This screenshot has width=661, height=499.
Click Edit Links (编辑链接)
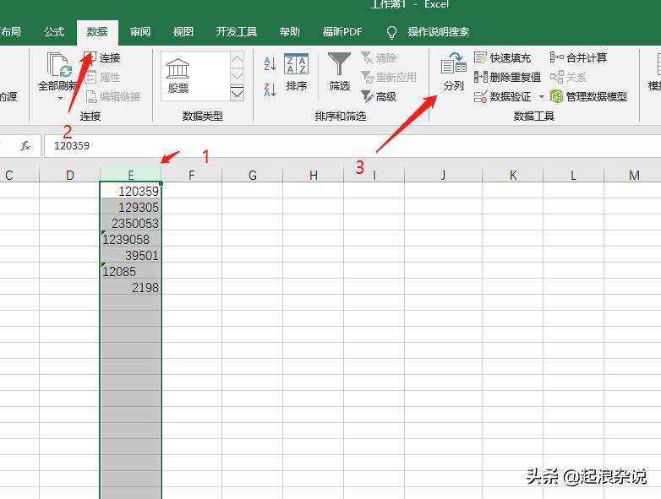[x=112, y=97]
